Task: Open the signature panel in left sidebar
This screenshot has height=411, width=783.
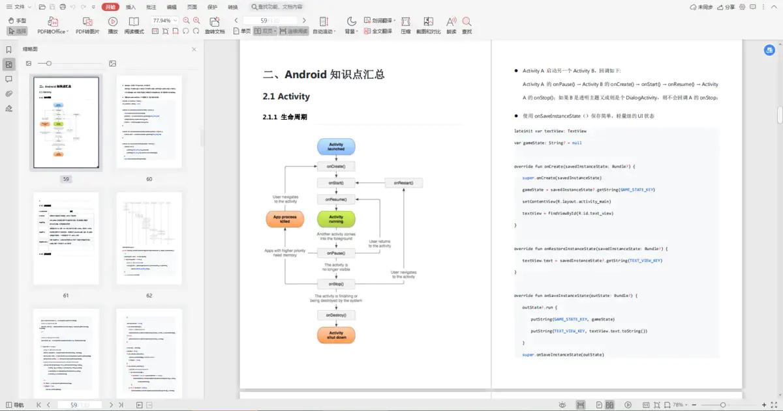Action: pos(9,108)
